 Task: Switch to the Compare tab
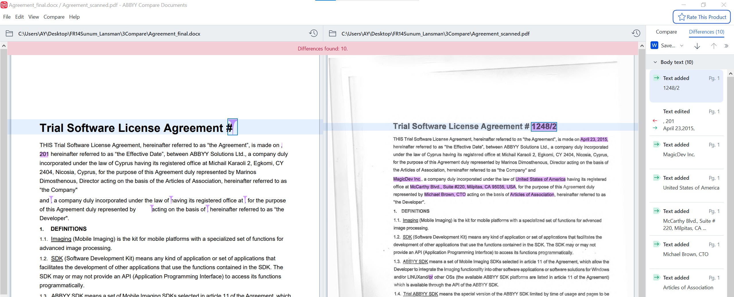click(666, 32)
